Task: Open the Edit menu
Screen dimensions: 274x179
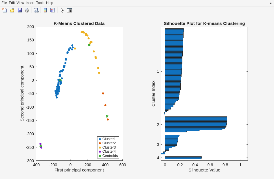Action: [x=12, y=3]
